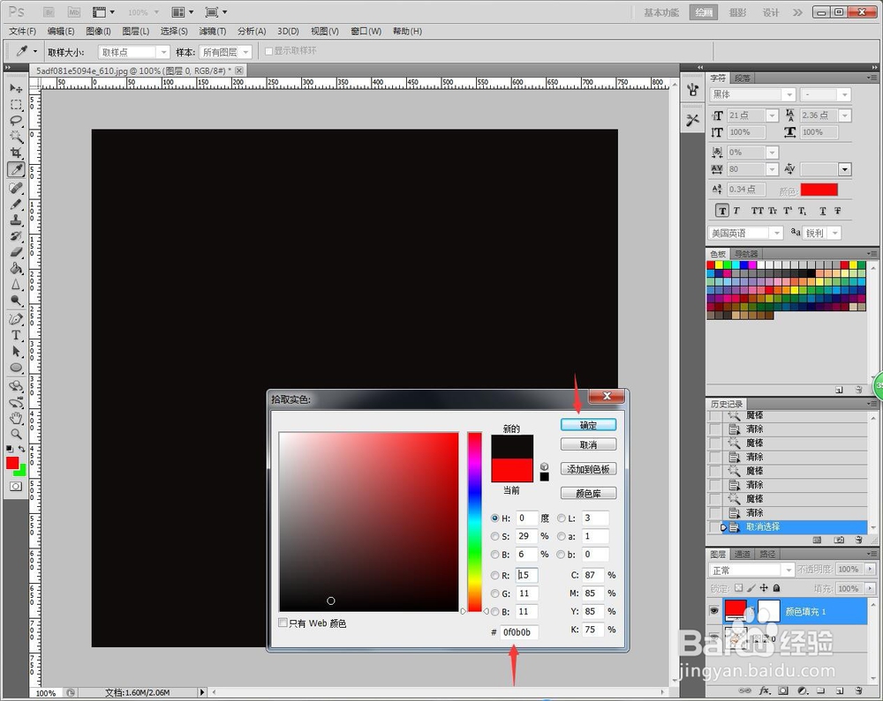Click the faux bold T icon
Screen dimensions: 883x701
[722, 211]
